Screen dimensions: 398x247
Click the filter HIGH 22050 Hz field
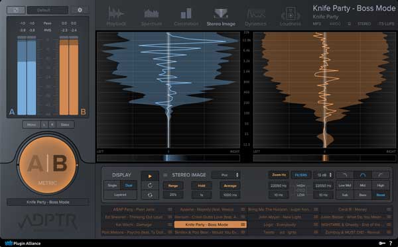tap(323, 185)
